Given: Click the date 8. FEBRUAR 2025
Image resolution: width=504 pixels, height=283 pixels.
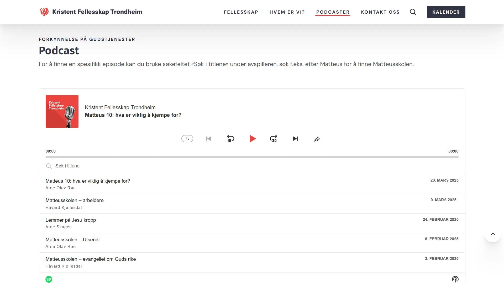Looking at the screenshot, I should click(442, 239).
